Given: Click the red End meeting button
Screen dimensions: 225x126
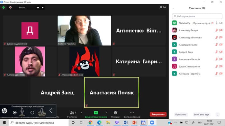Looking at the screenshot, I should click(x=158, y=114).
